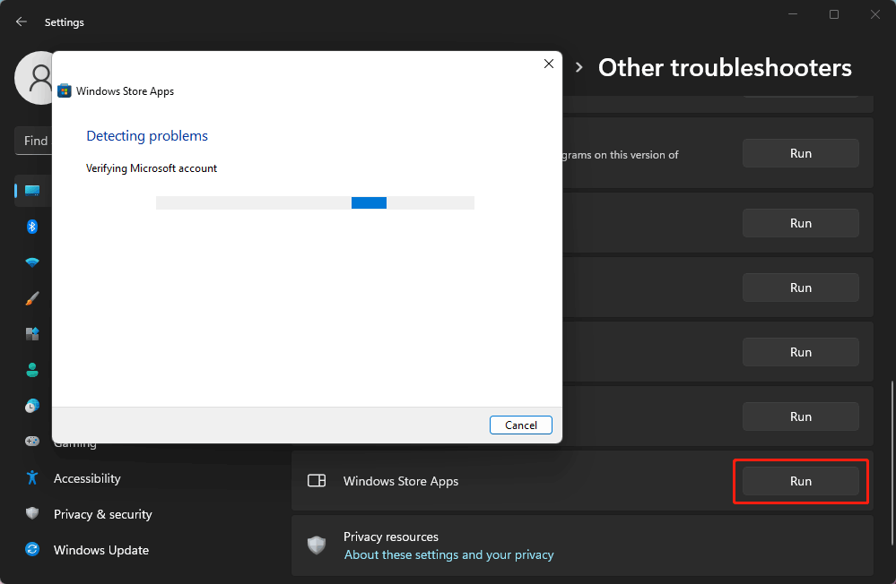Click the Windows Store Apps icon in the list
Viewport: 896px width, 584px height.
(317, 481)
